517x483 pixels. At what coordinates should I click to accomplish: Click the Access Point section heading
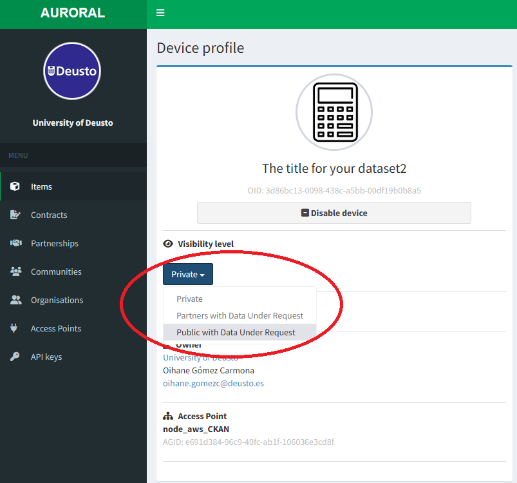[202, 417]
